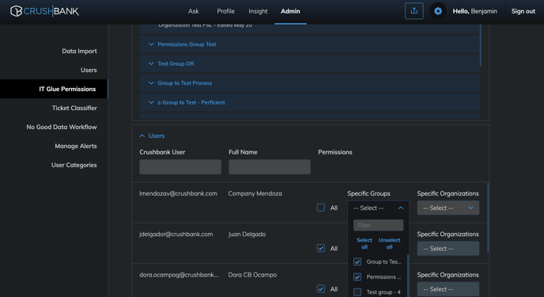Open the CrushBank logo home link

click(44, 11)
